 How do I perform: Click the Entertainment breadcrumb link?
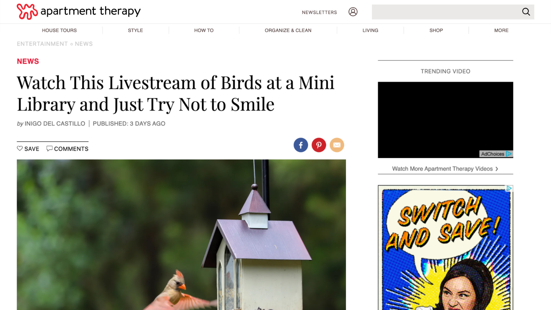click(42, 44)
